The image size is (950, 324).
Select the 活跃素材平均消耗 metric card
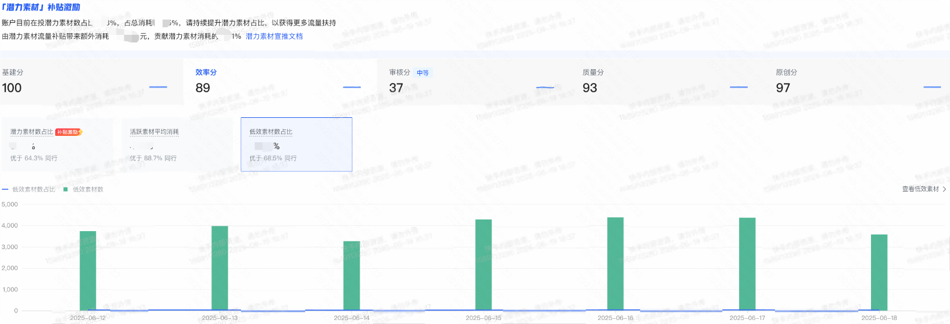[x=177, y=145]
